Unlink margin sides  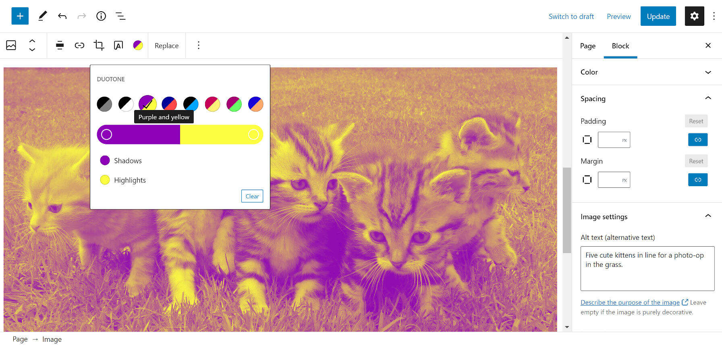[x=698, y=179]
